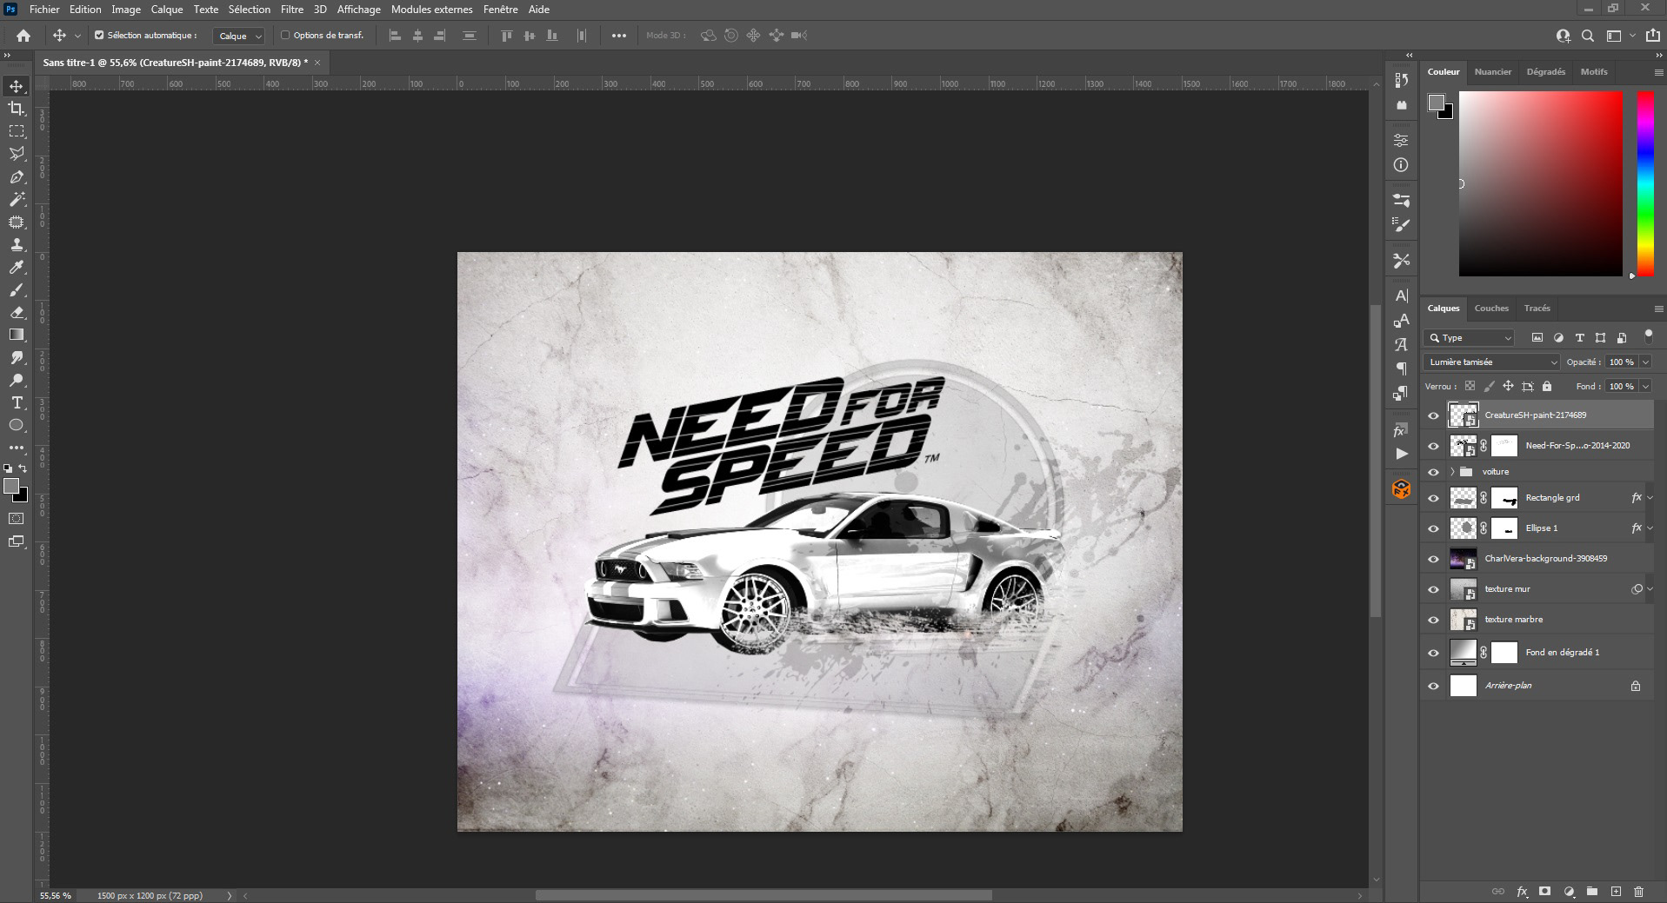1667x903 pixels.
Task: Open the Calque menu
Action: pyautogui.click(x=167, y=10)
